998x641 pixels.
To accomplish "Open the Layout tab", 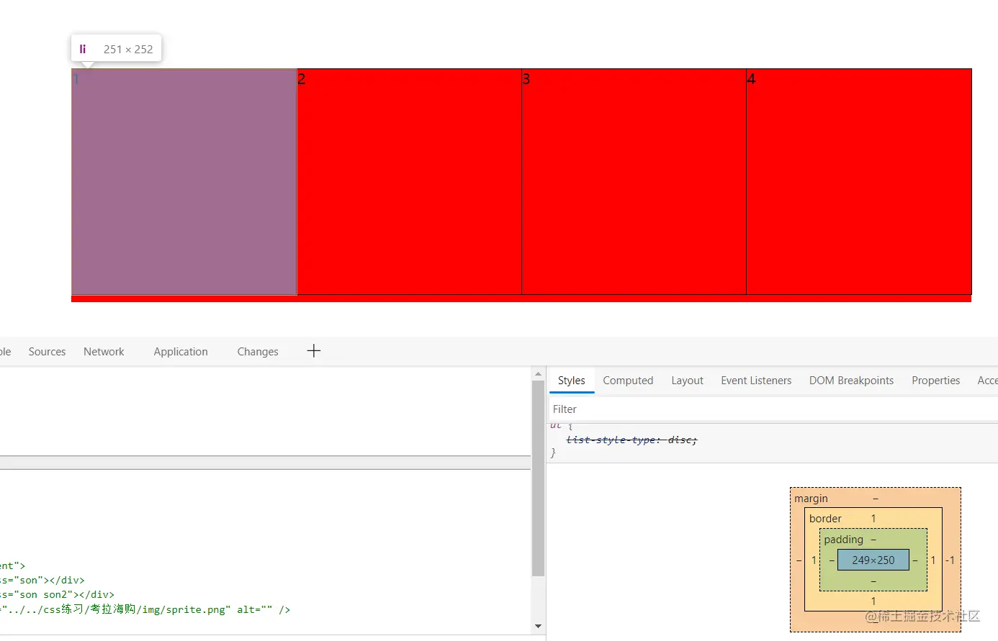I will (x=687, y=380).
